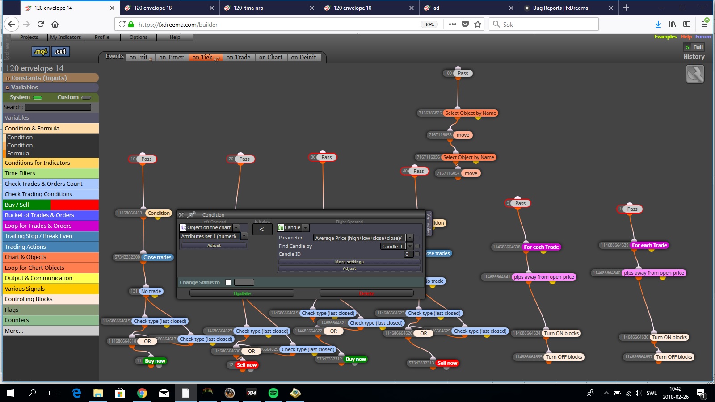Viewport: 715px width, 402px height.
Task: Click the green Update button
Action: coord(242,293)
